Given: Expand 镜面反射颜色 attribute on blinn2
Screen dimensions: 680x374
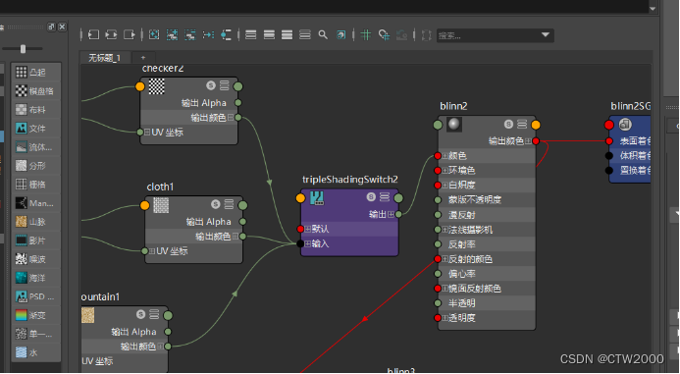Looking at the screenshot, I should click(445, 289).
